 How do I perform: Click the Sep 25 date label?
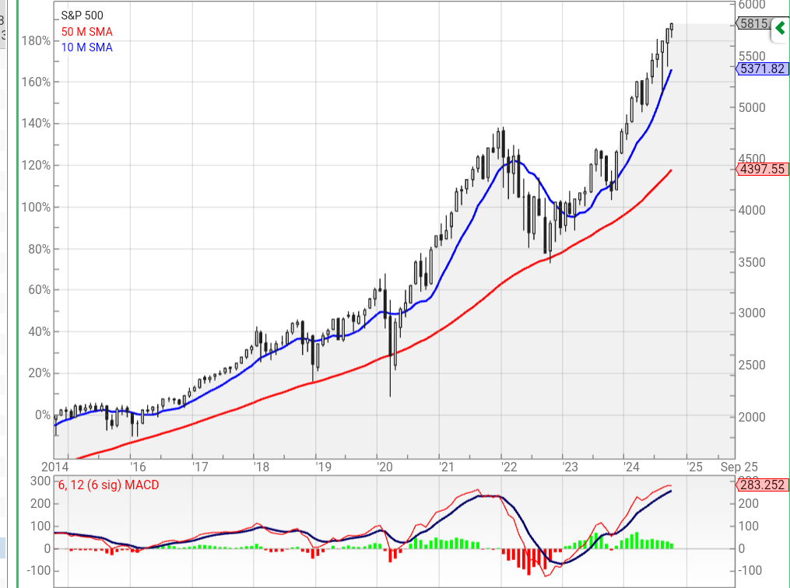[739, 467]
